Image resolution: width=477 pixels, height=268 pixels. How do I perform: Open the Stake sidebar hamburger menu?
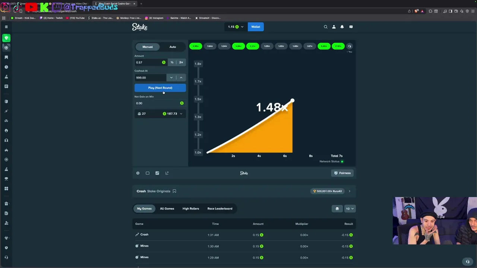(6, 27)
